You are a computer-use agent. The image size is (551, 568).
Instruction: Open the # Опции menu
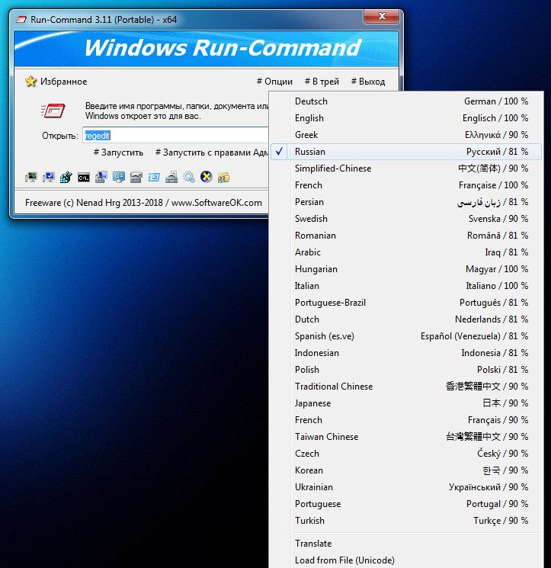[x=274, y=82]
